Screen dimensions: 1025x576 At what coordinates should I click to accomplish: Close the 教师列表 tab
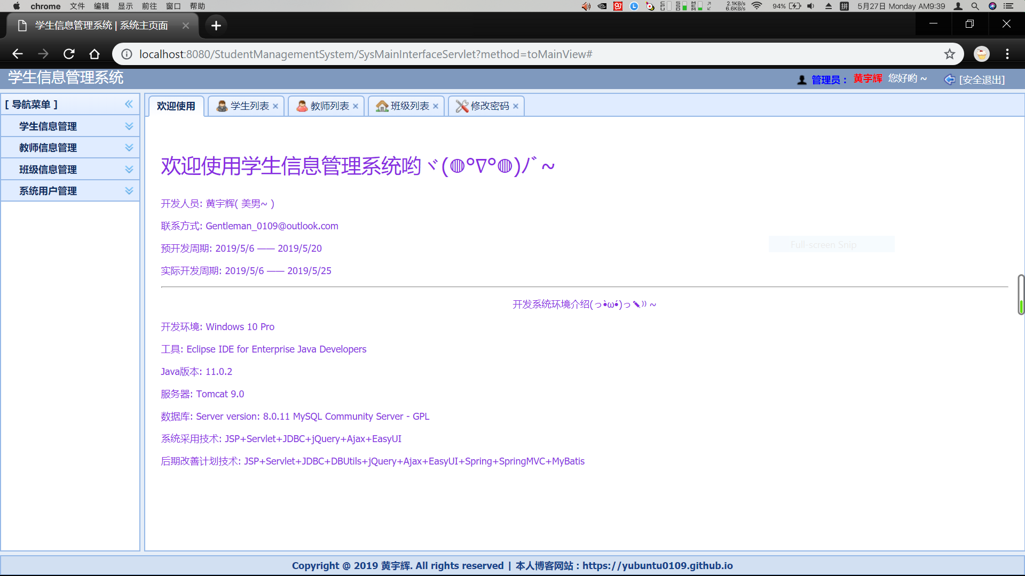(x=356, y=106)
